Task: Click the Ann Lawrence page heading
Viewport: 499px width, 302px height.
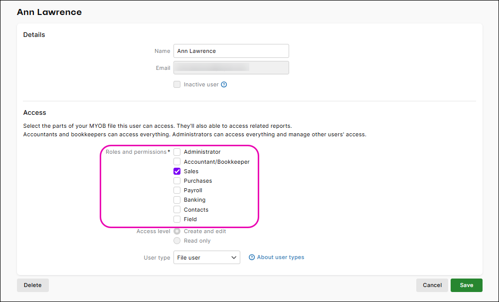Action: (x=49, y=12)
